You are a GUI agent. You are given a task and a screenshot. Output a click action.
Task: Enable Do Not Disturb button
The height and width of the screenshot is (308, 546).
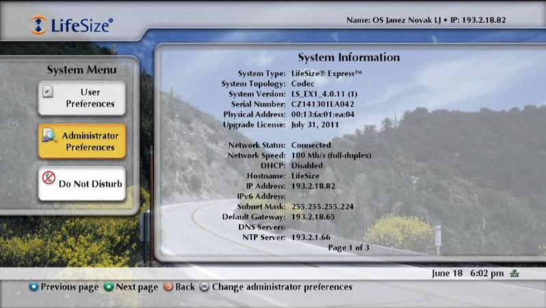coord(82,184)
